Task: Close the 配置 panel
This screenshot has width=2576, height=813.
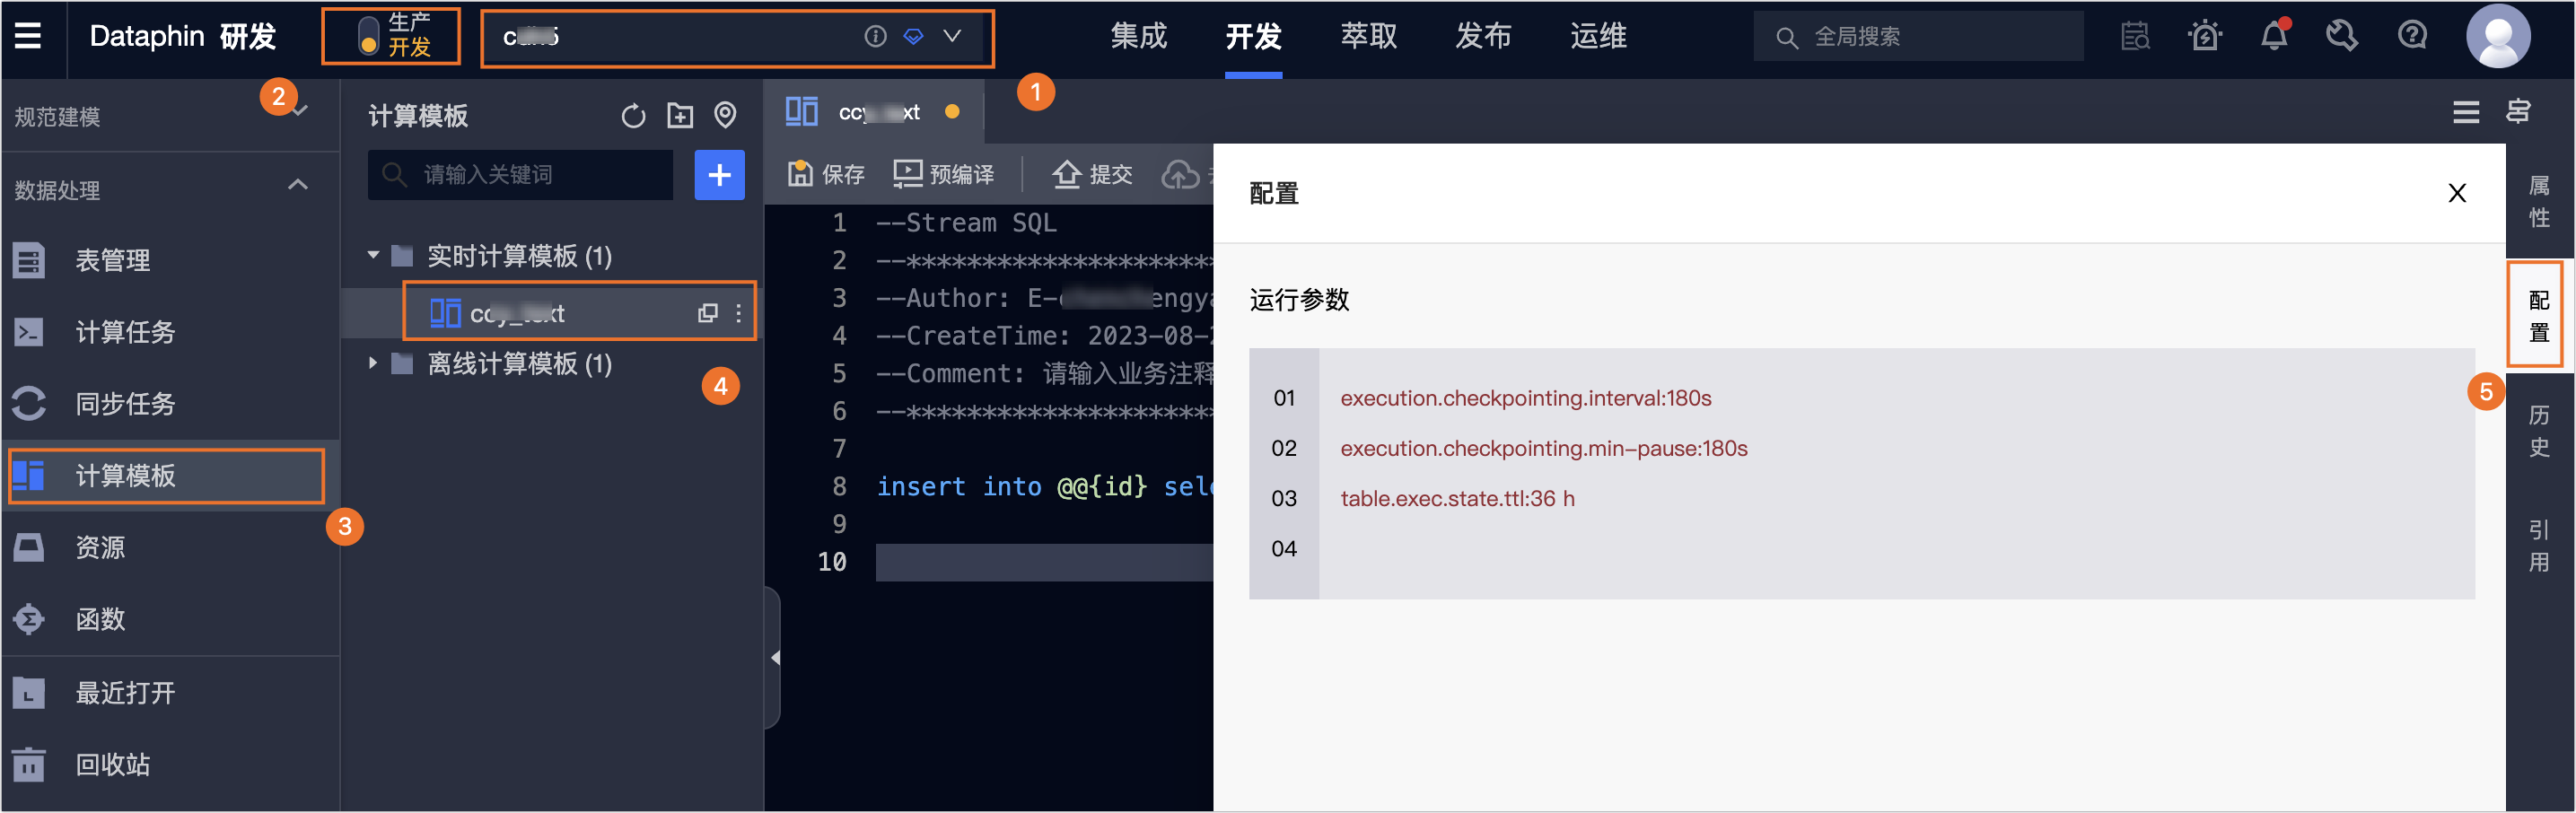Action: point(2456,193)
